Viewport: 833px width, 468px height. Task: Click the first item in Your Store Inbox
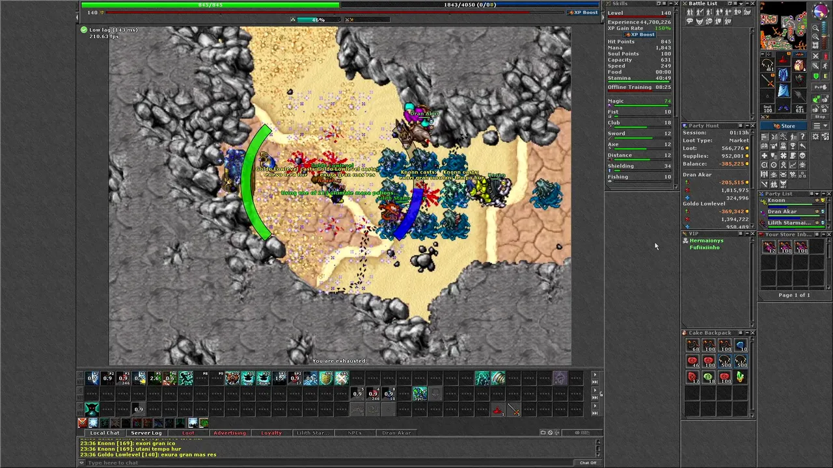[x=769, y=247]
